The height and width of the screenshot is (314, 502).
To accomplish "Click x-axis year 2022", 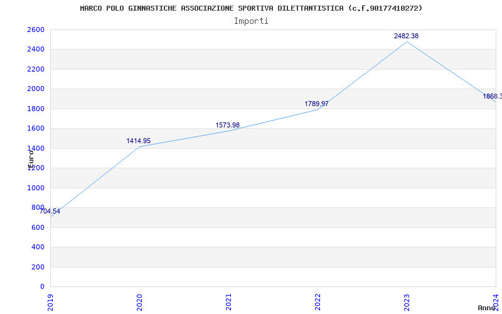I will (318, 302).
